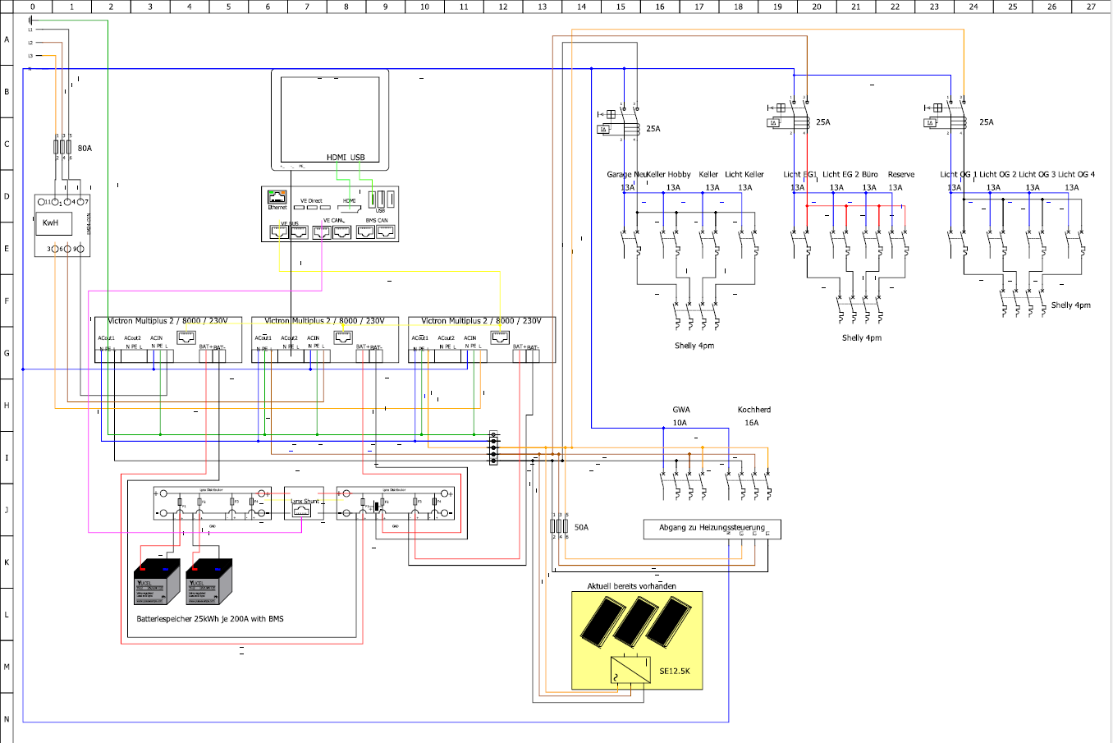The image size is (1113, 743).
Task: Select the Aktuell bereits vorhanden caption
Action: (x=632, y=586)
